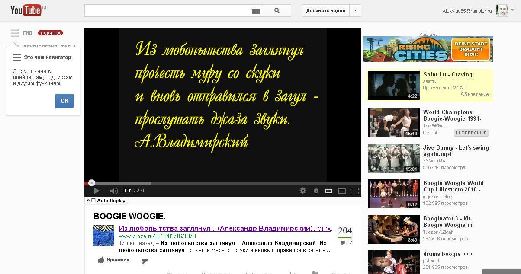Image resolution: width=521 pixels, height=274 pixels.
Task: Click the double-arrow beside Auto Replay
Action: (88, 200)
